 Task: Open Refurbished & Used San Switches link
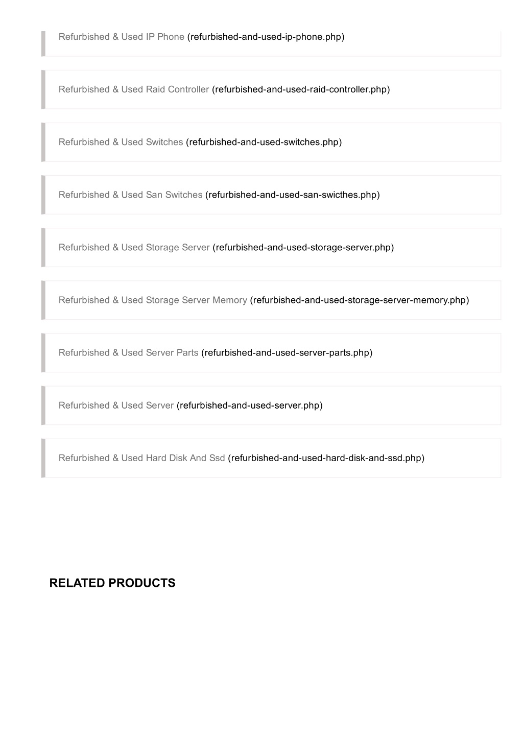pos(130,195)
